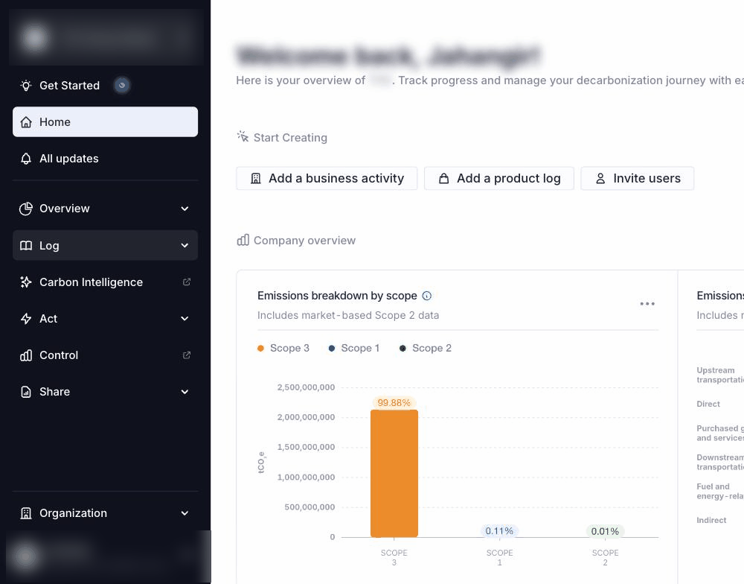
Task: Click Add a product log button
Action: pos(498,179)
